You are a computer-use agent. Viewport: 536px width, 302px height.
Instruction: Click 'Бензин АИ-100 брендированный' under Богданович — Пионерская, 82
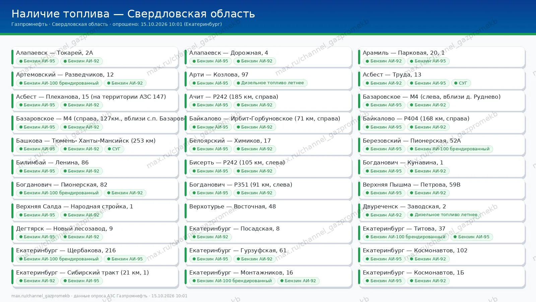59,193
